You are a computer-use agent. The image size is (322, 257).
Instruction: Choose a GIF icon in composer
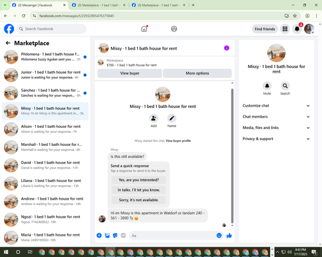point(123,236)
